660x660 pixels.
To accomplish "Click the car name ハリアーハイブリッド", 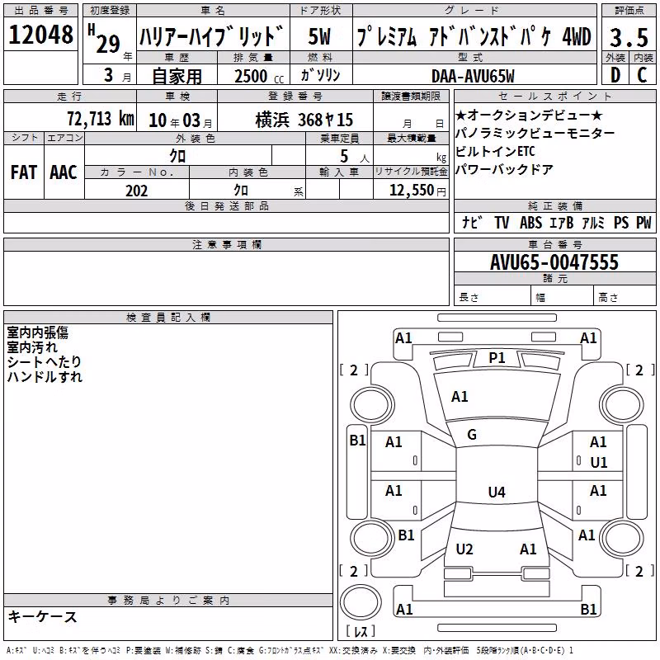I will [211, 35].
